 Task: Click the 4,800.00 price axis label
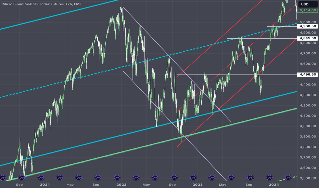tap(308, 43)
